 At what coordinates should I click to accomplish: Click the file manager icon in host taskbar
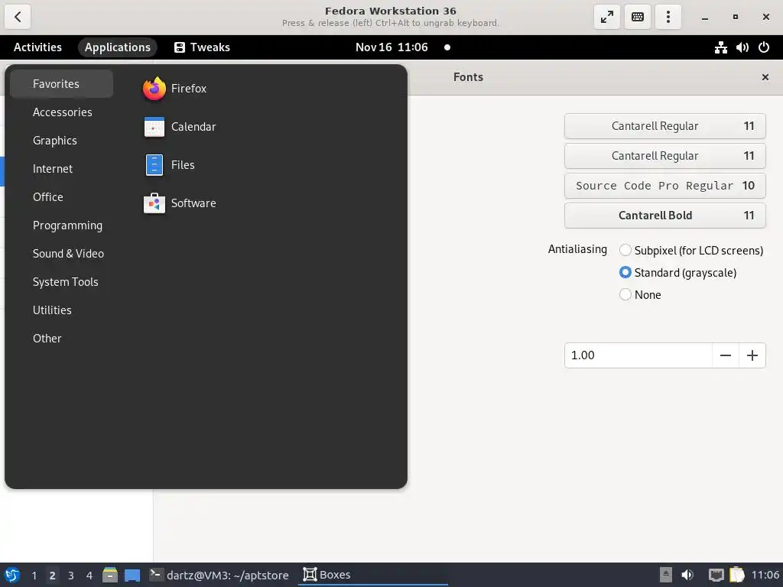[x=110, y=575]
